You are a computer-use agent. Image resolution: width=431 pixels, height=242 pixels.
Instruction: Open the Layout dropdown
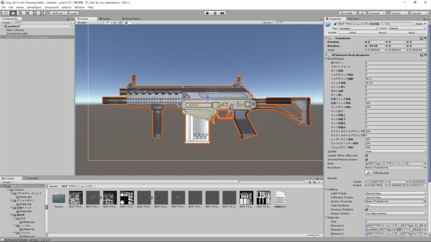coord(419,13)
